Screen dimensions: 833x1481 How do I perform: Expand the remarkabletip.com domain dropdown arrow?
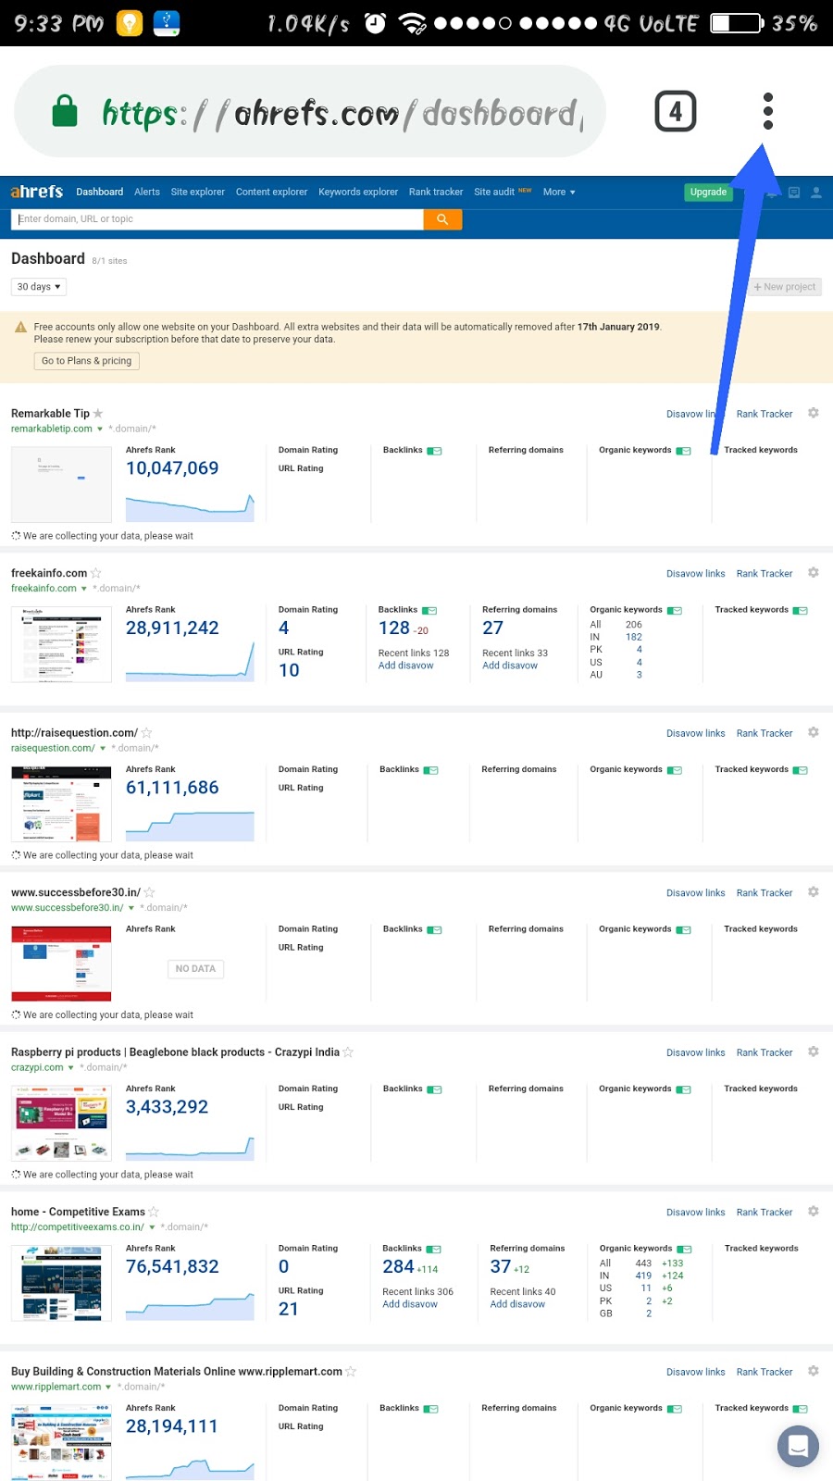(x=100, y=429)
